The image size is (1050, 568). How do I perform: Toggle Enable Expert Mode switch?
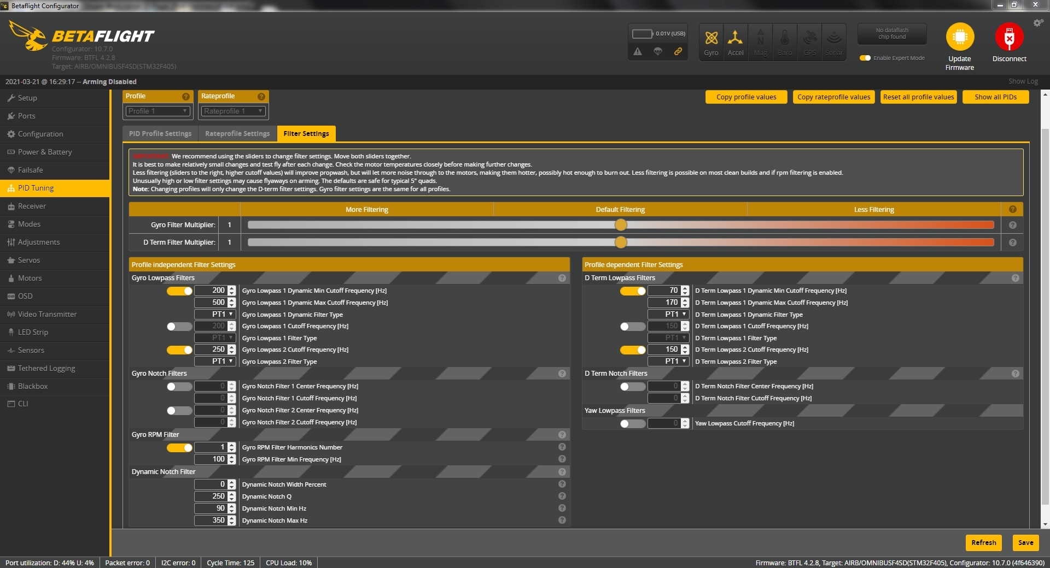[865, 58]
